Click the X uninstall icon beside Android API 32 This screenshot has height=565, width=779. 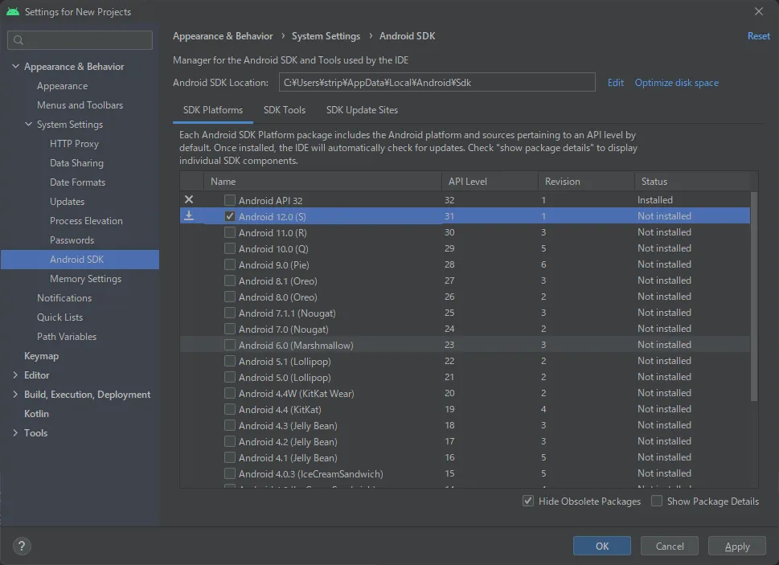tap(189, 200)
